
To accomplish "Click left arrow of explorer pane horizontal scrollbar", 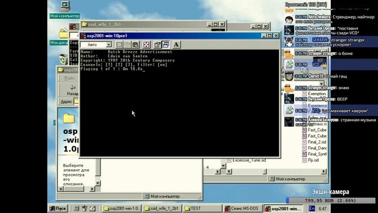I will click(61, 189).
